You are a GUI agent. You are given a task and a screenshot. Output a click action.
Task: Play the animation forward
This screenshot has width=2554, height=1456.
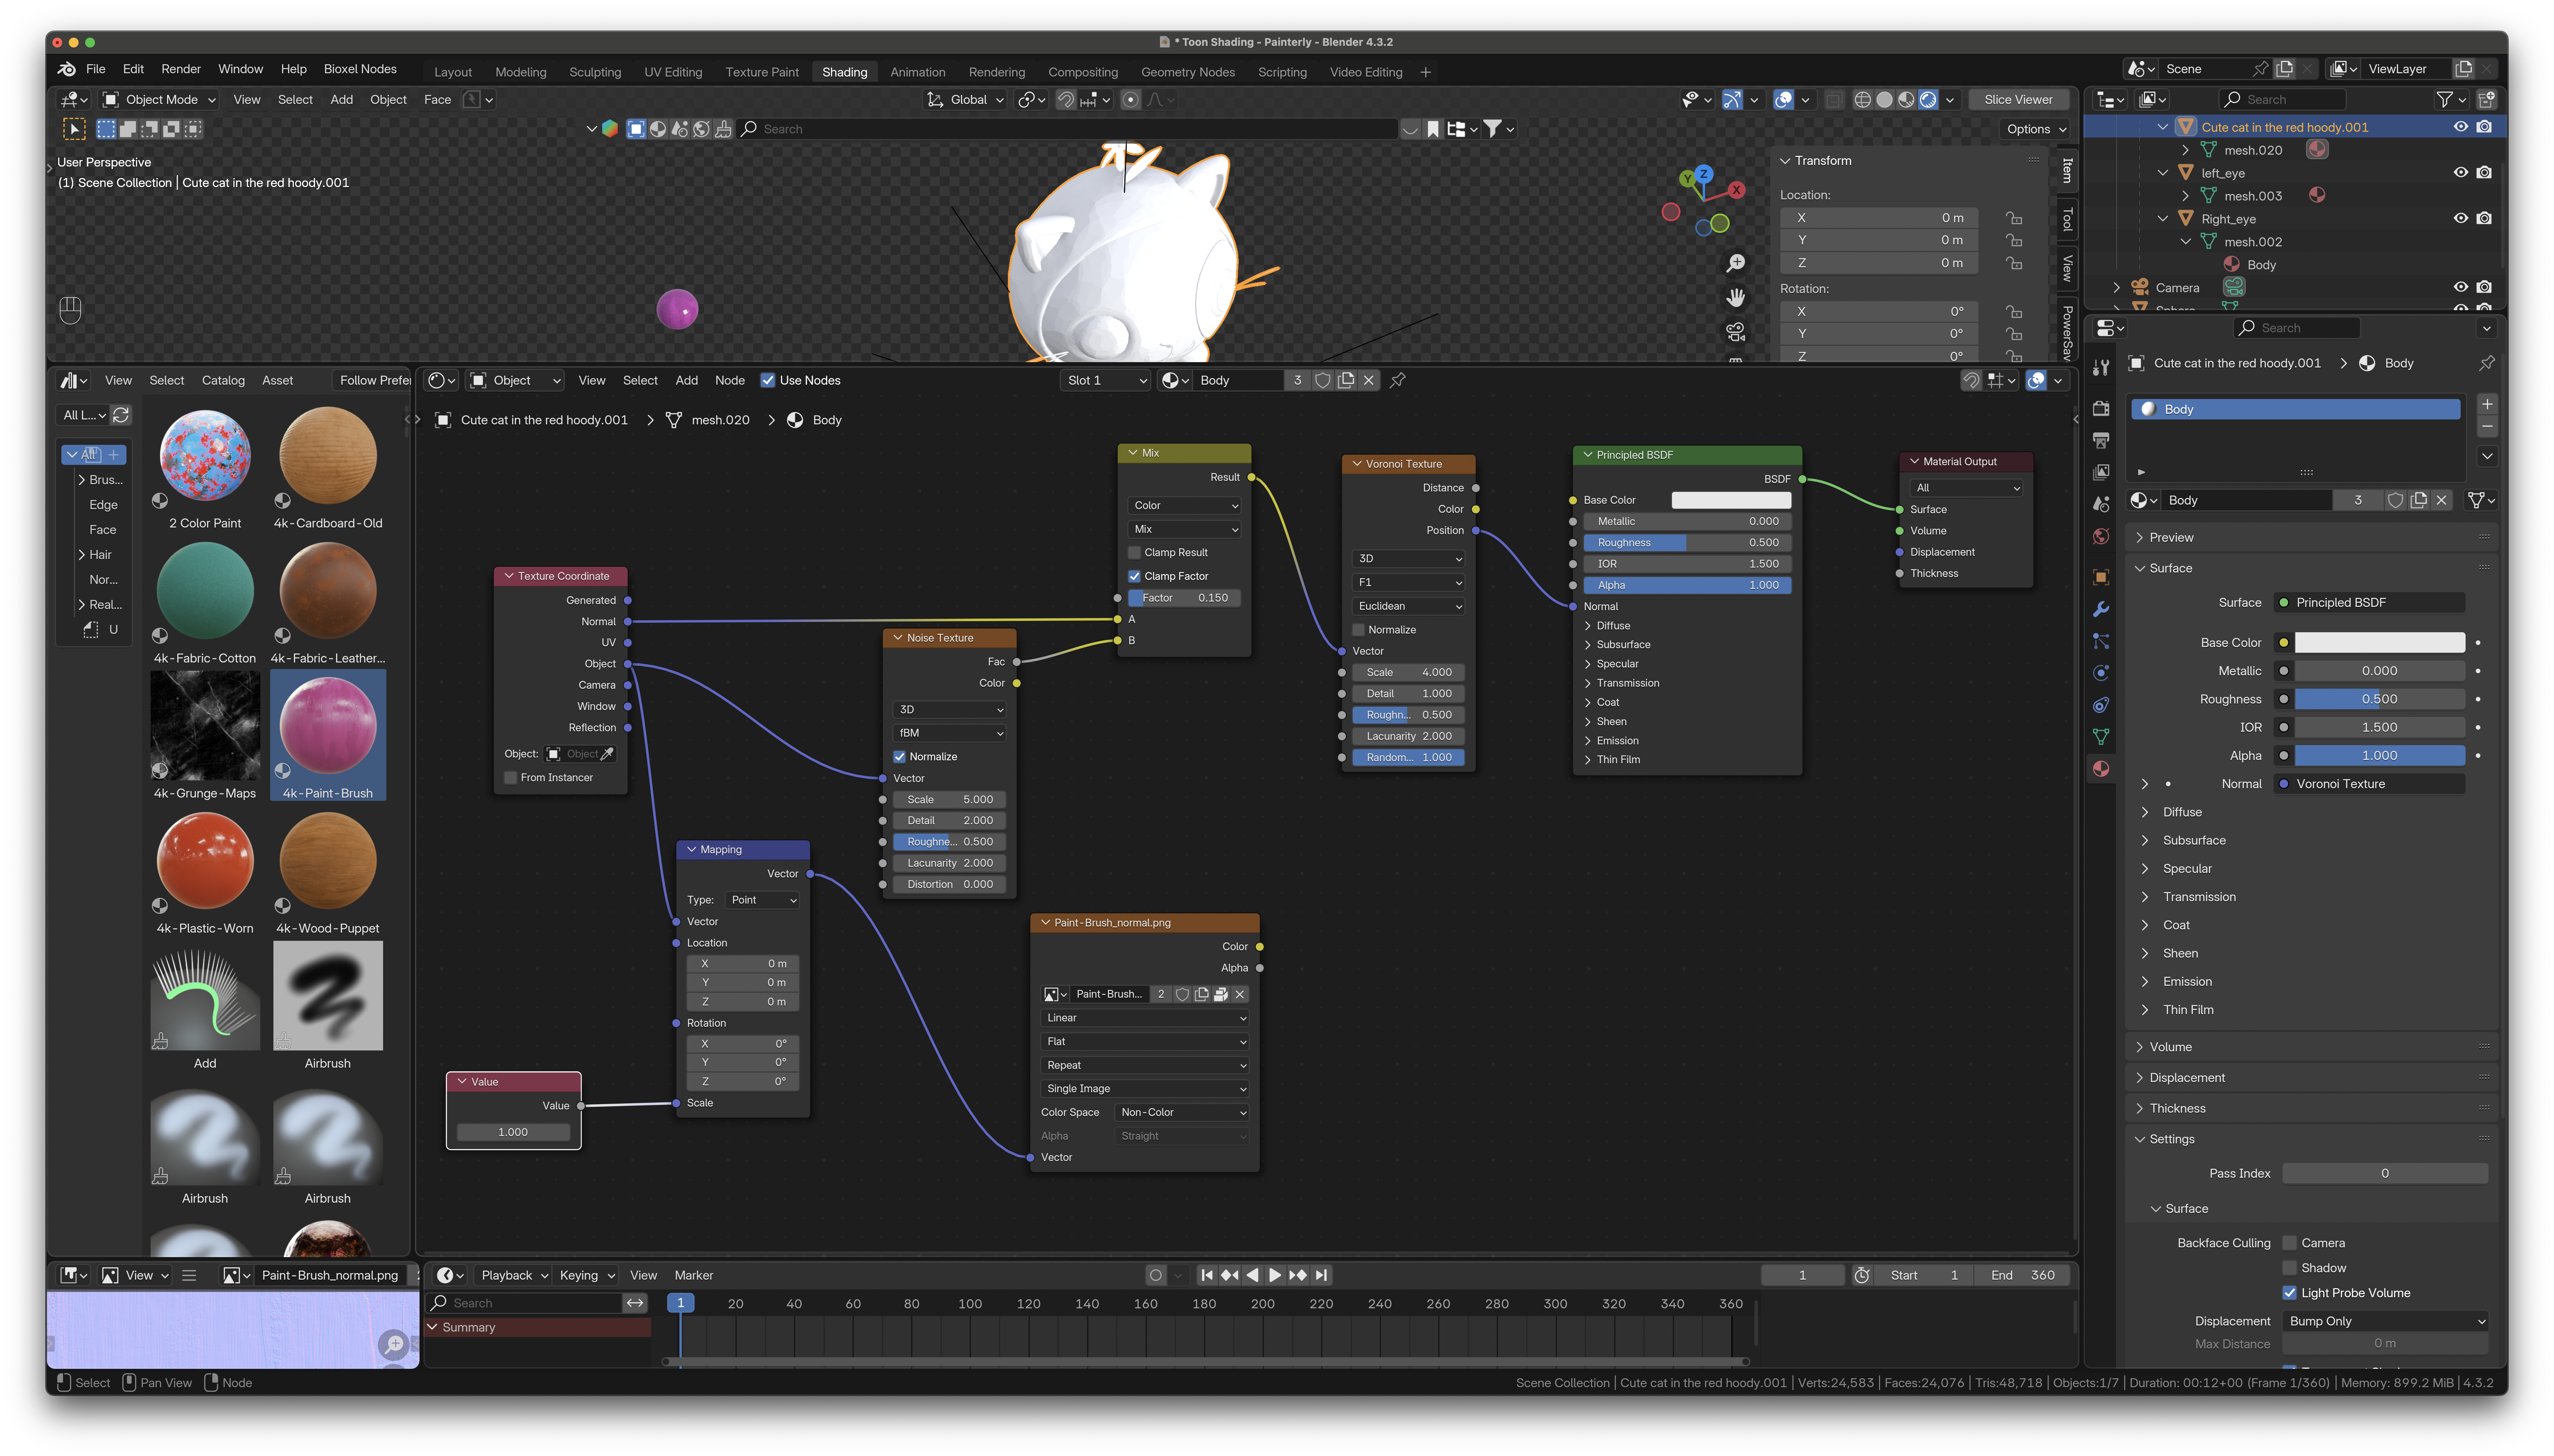pos(1275,1275)
